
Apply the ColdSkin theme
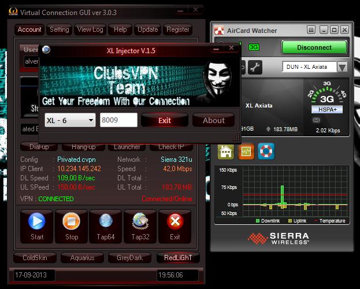[35, 258]
